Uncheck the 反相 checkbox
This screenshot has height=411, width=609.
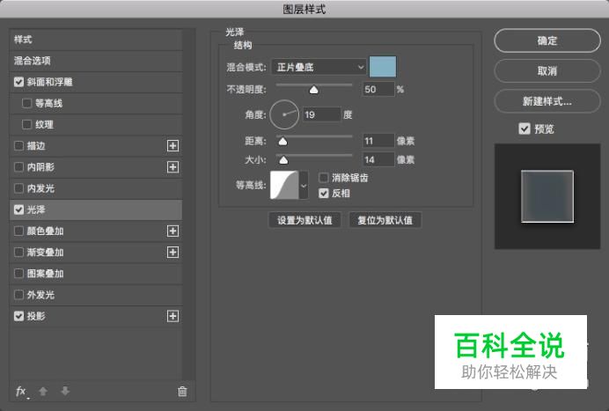(324, 193)
